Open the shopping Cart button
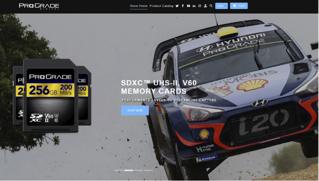Image resolution: width=319 pixels, height=181 pixels. 239,6
